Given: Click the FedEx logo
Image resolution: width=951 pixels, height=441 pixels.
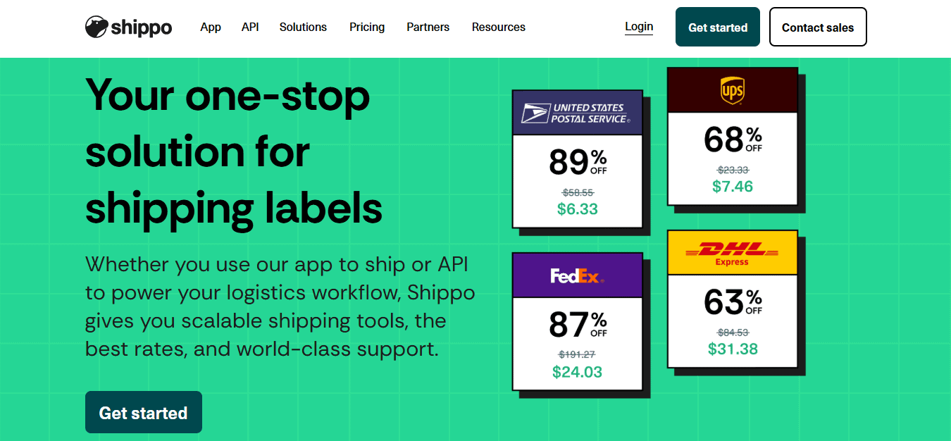Looking at the screenshot, I should point(578,276).
